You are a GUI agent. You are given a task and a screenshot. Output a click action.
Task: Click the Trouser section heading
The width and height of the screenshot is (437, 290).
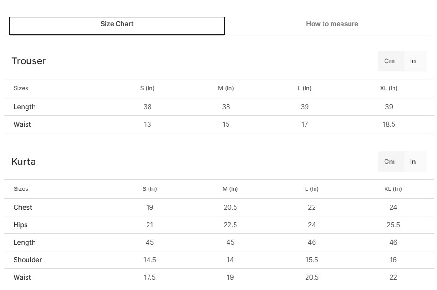pyautogui.click(x=29, y=61)
